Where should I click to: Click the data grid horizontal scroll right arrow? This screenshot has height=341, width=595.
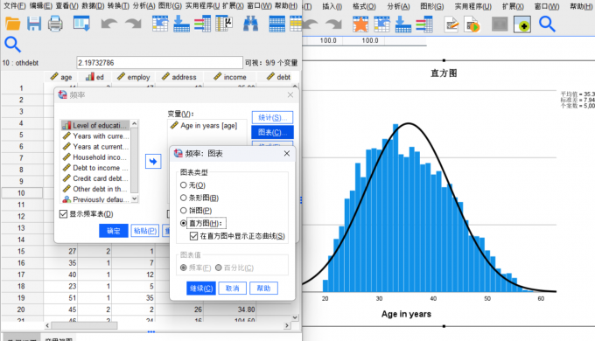(287, 325)
